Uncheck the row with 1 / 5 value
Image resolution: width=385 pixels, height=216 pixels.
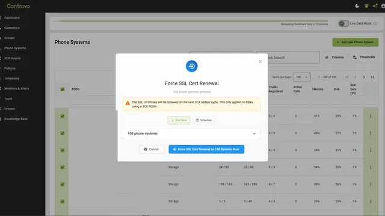(x=63, y=202)
